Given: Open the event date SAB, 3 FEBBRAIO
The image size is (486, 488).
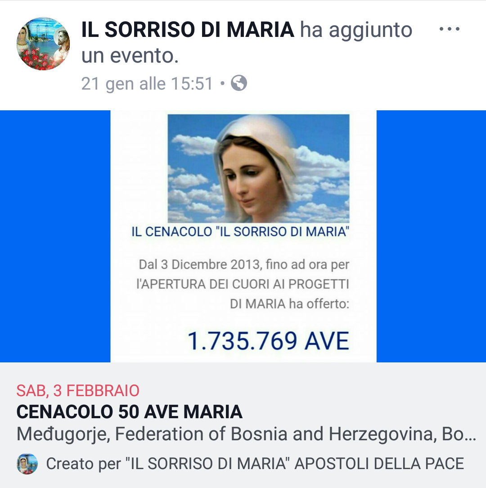Looking at the screenshot, I should click(78, 391).
